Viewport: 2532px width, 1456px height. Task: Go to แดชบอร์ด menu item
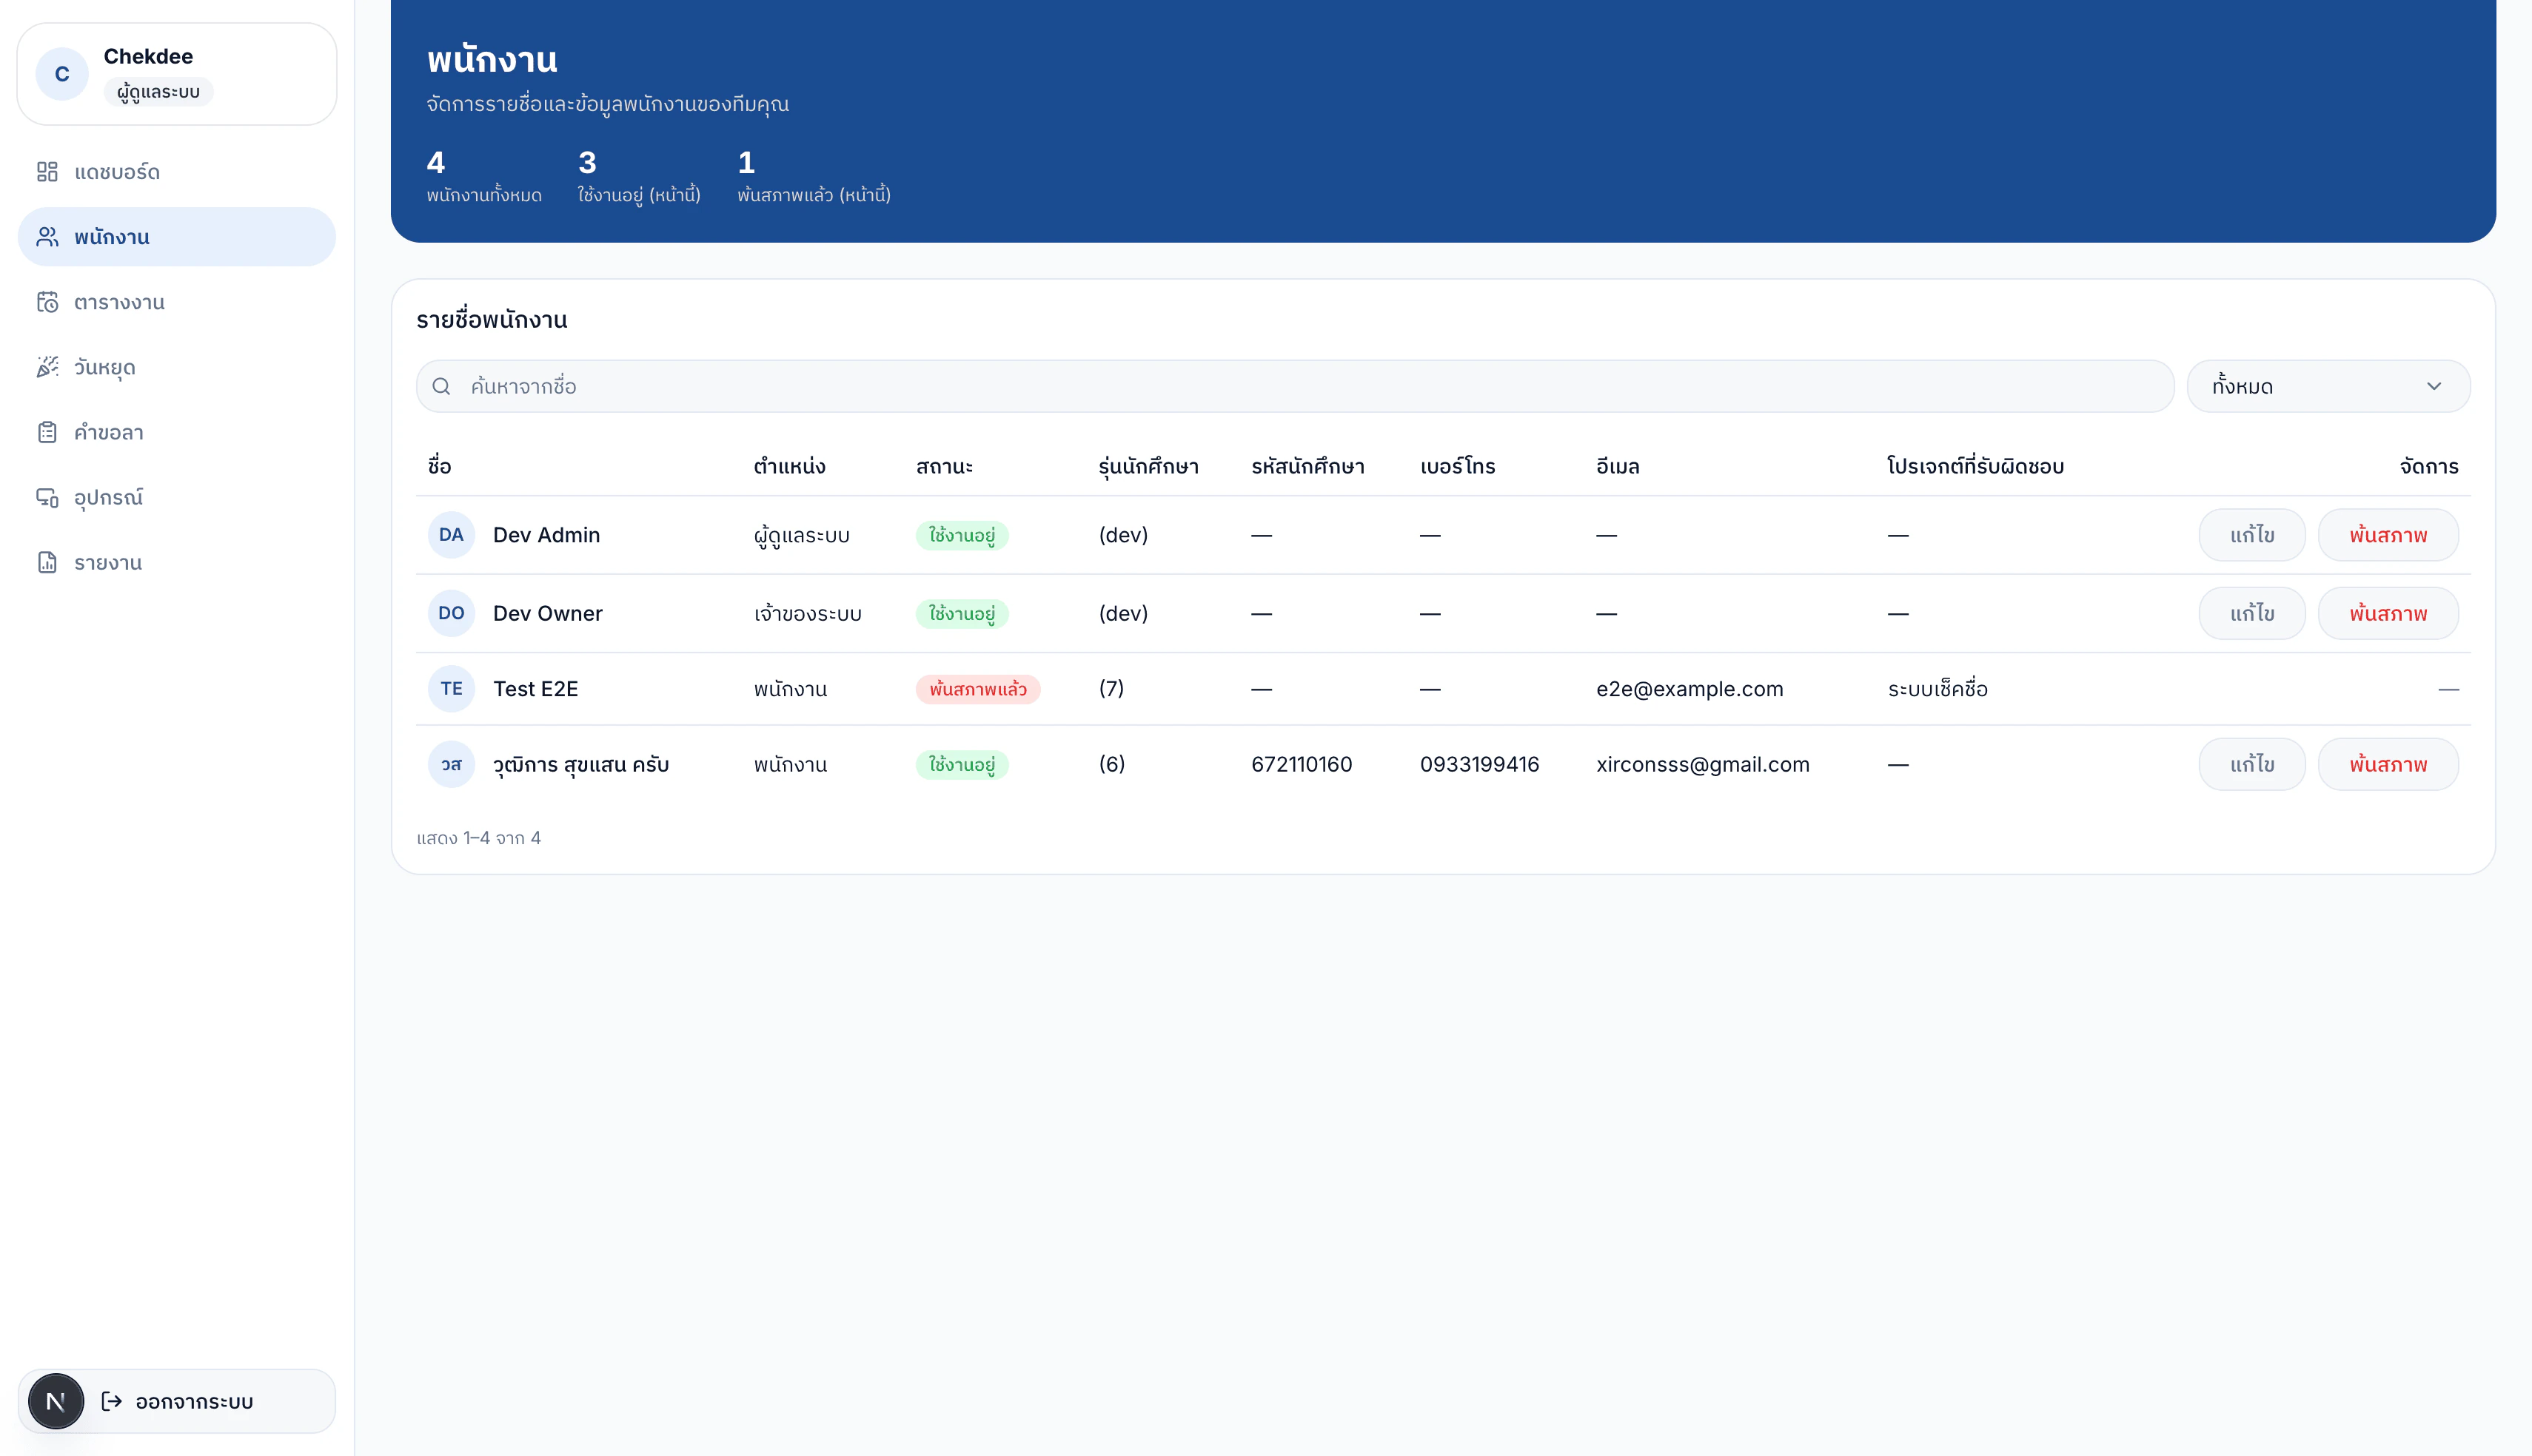point(177,172)
